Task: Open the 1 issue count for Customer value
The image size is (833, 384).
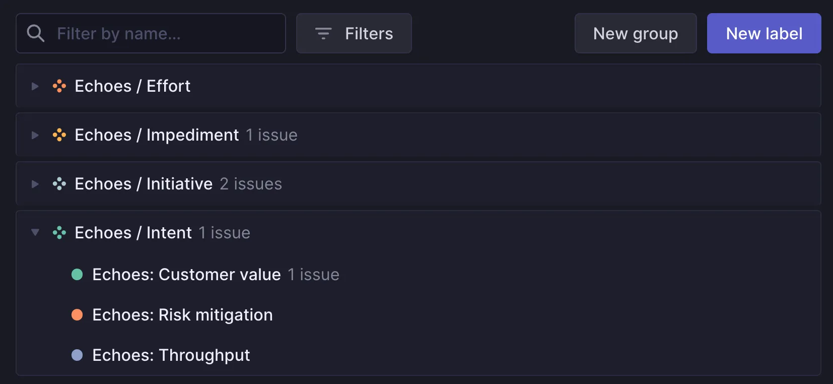Action: [314, 275]
